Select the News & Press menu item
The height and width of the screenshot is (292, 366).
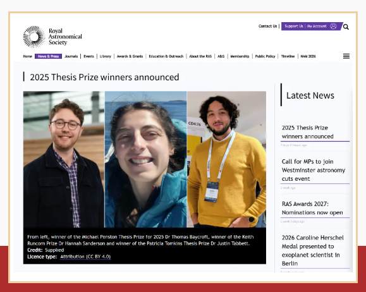(48, 56)
